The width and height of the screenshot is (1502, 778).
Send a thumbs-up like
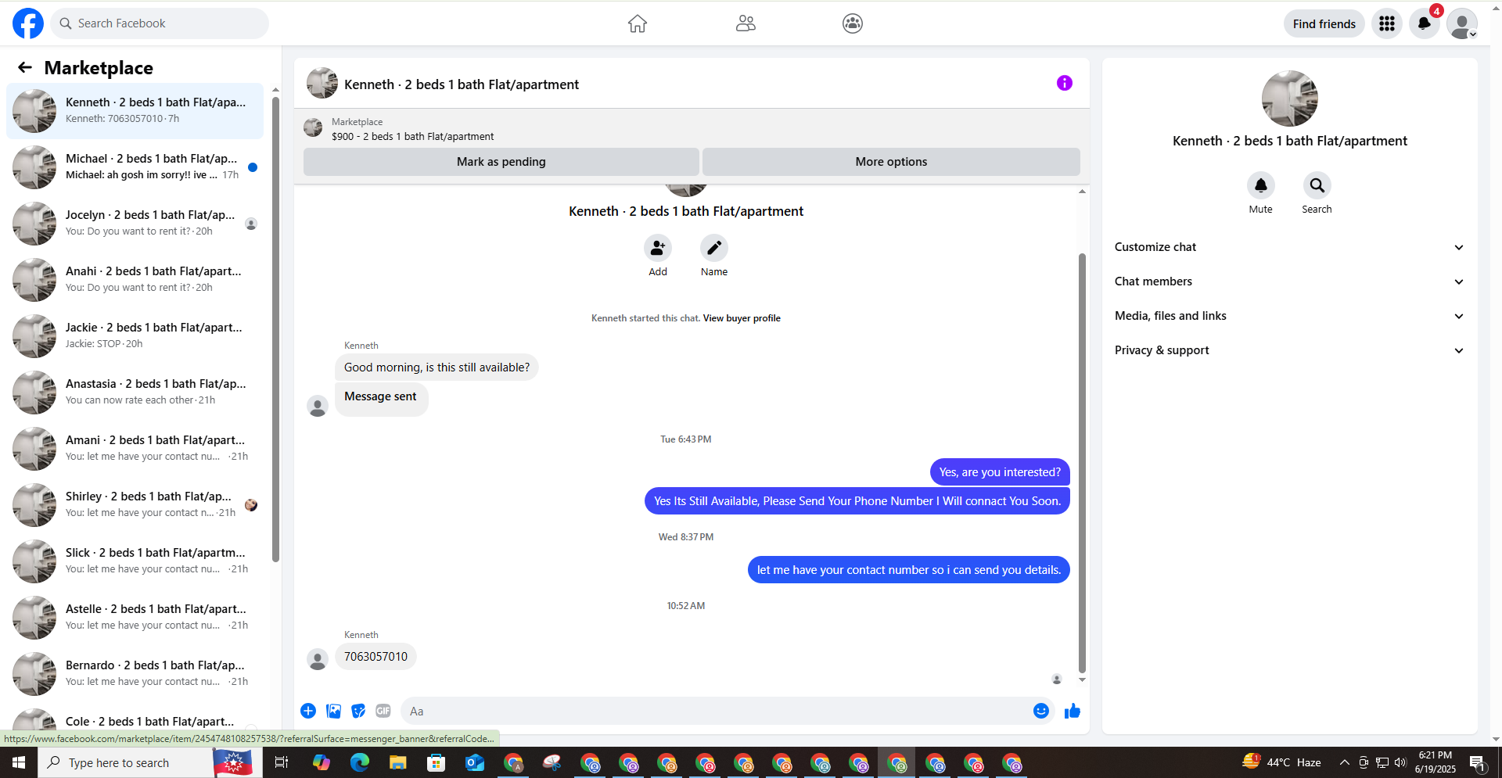click(x=1073, y=711)
